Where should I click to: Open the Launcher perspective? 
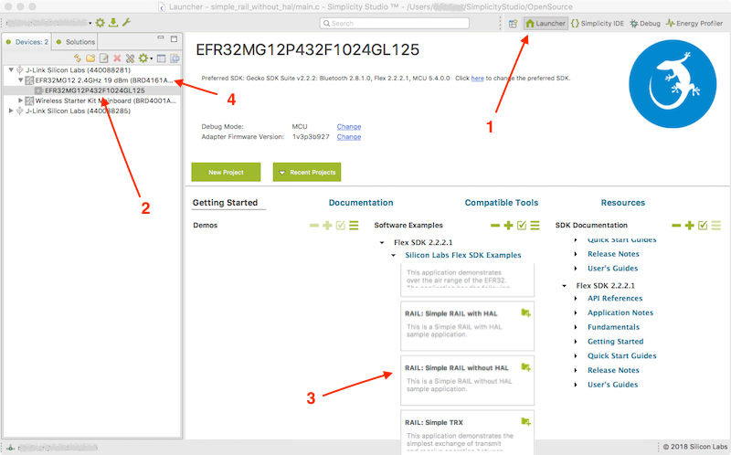pyautogui.click(x=546, y=24)
